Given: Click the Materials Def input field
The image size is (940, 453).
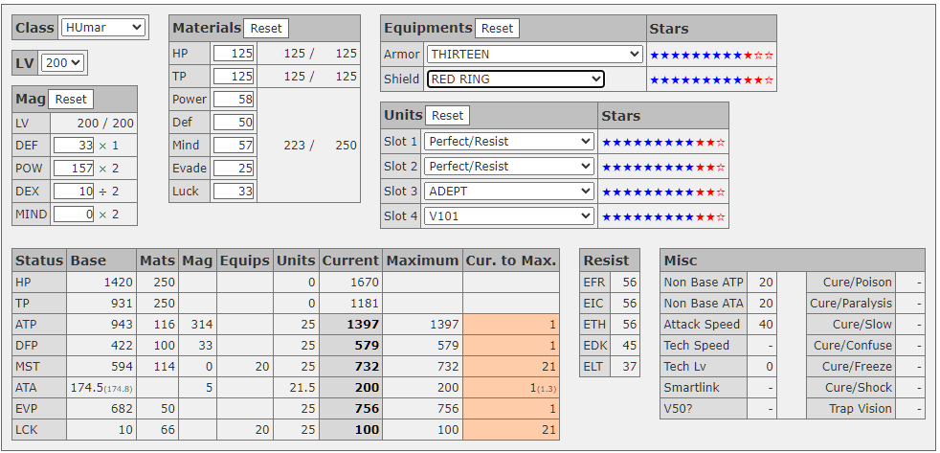Looking at the screenshot, I should click(234, 123).
